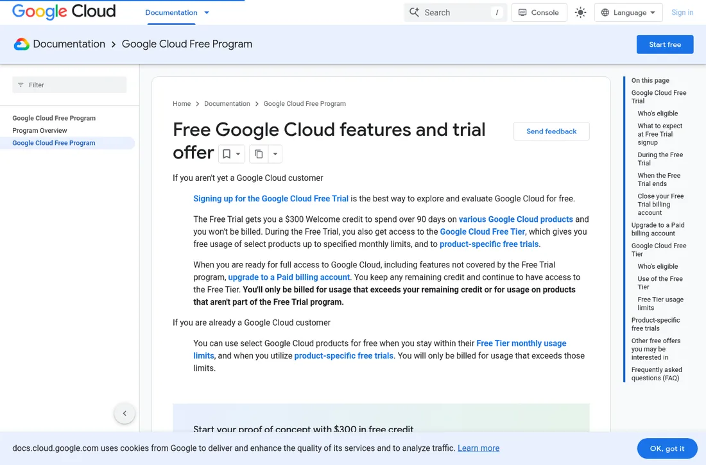706x465 pixels.
Task: Open the various Google Cloud products link
Action: pos(515,219)
